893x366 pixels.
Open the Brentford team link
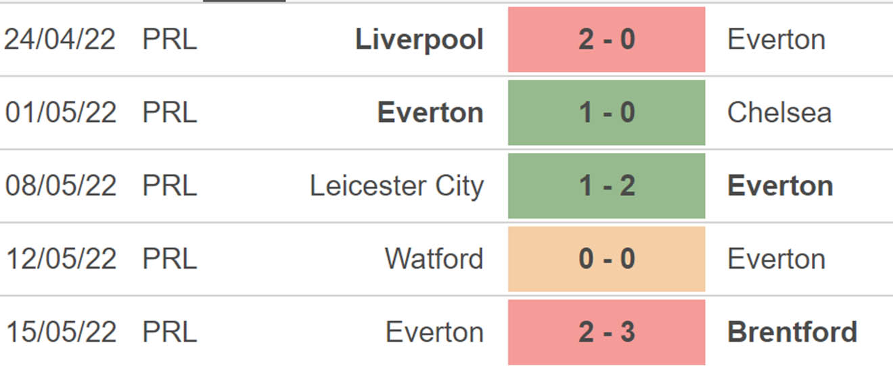[x=792, y=331]
